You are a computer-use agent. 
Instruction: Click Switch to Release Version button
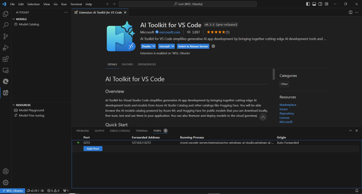pyautogui.click(x=193, y=46)
